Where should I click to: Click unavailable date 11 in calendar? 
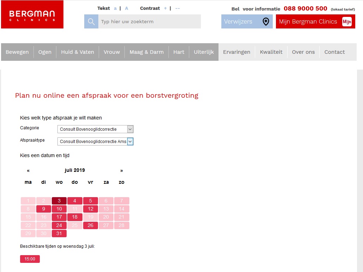click(75, 209)
